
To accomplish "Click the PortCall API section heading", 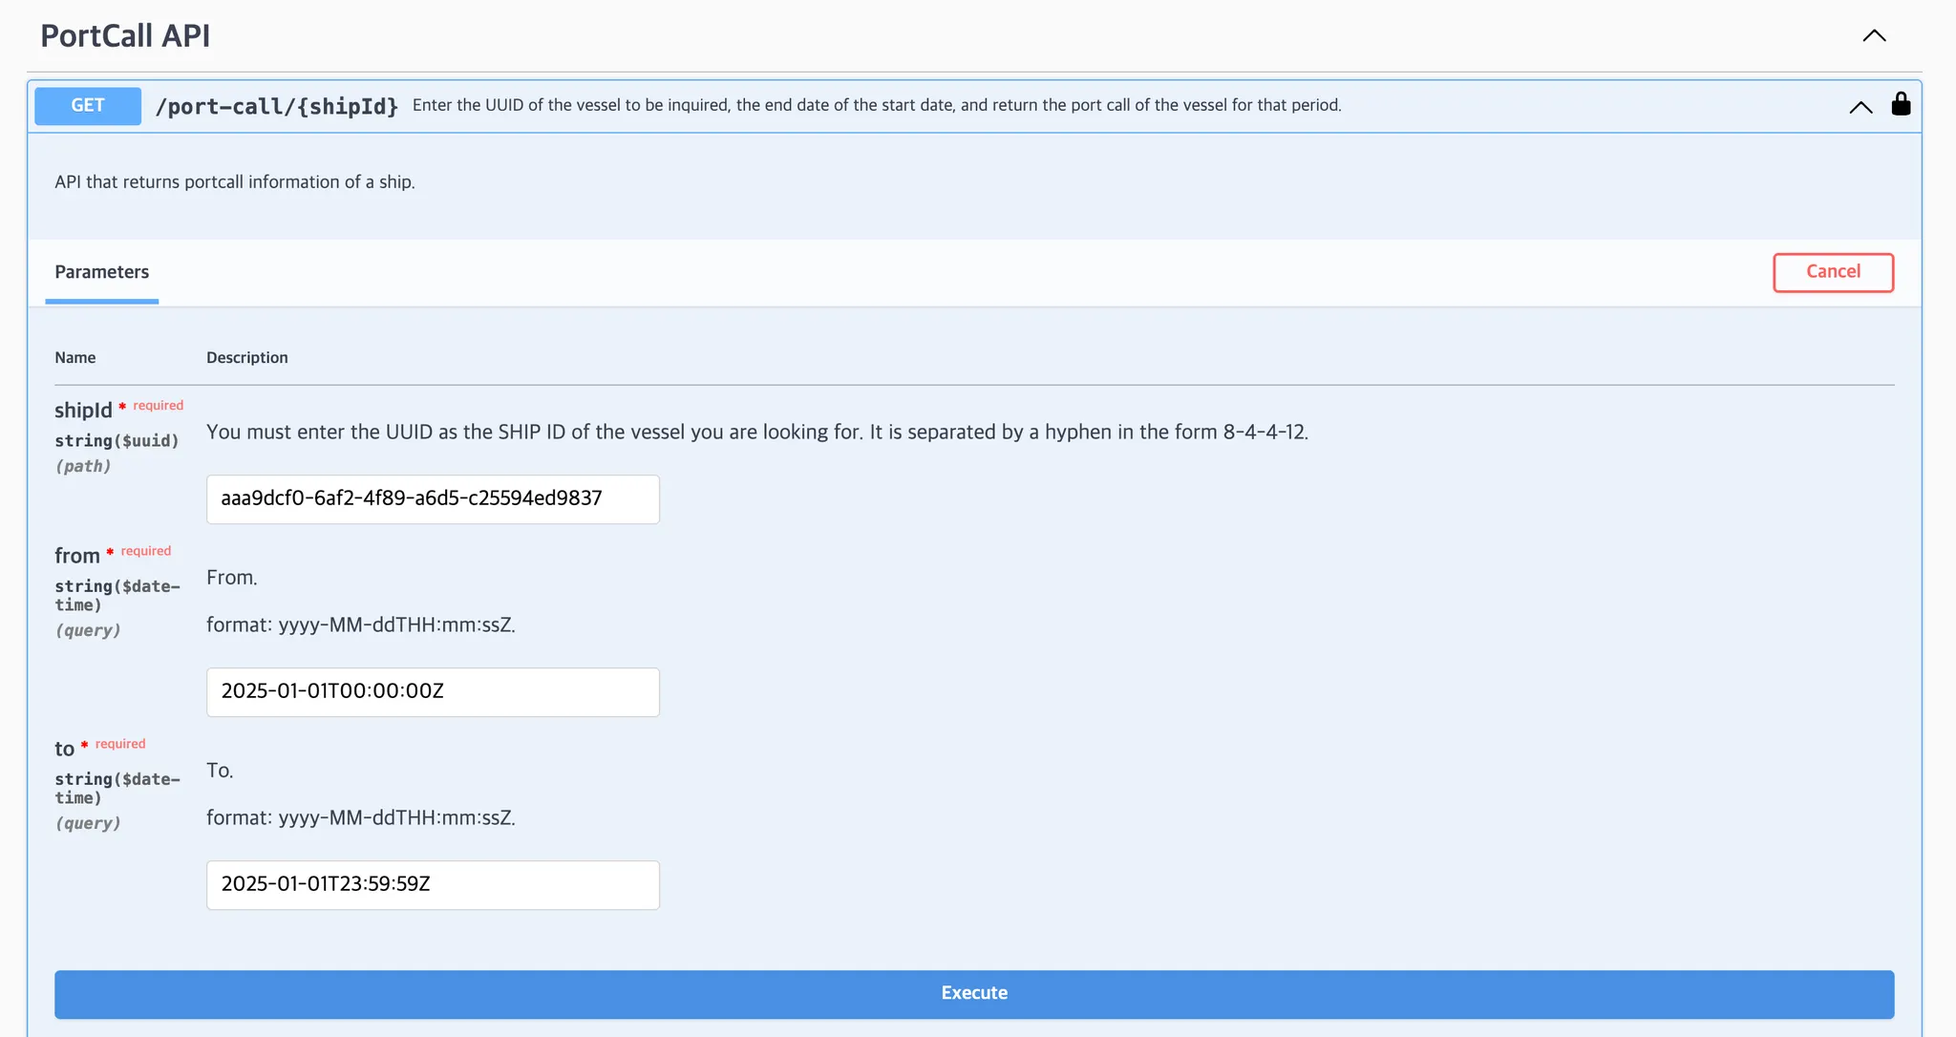I will (x=125, y=36).
